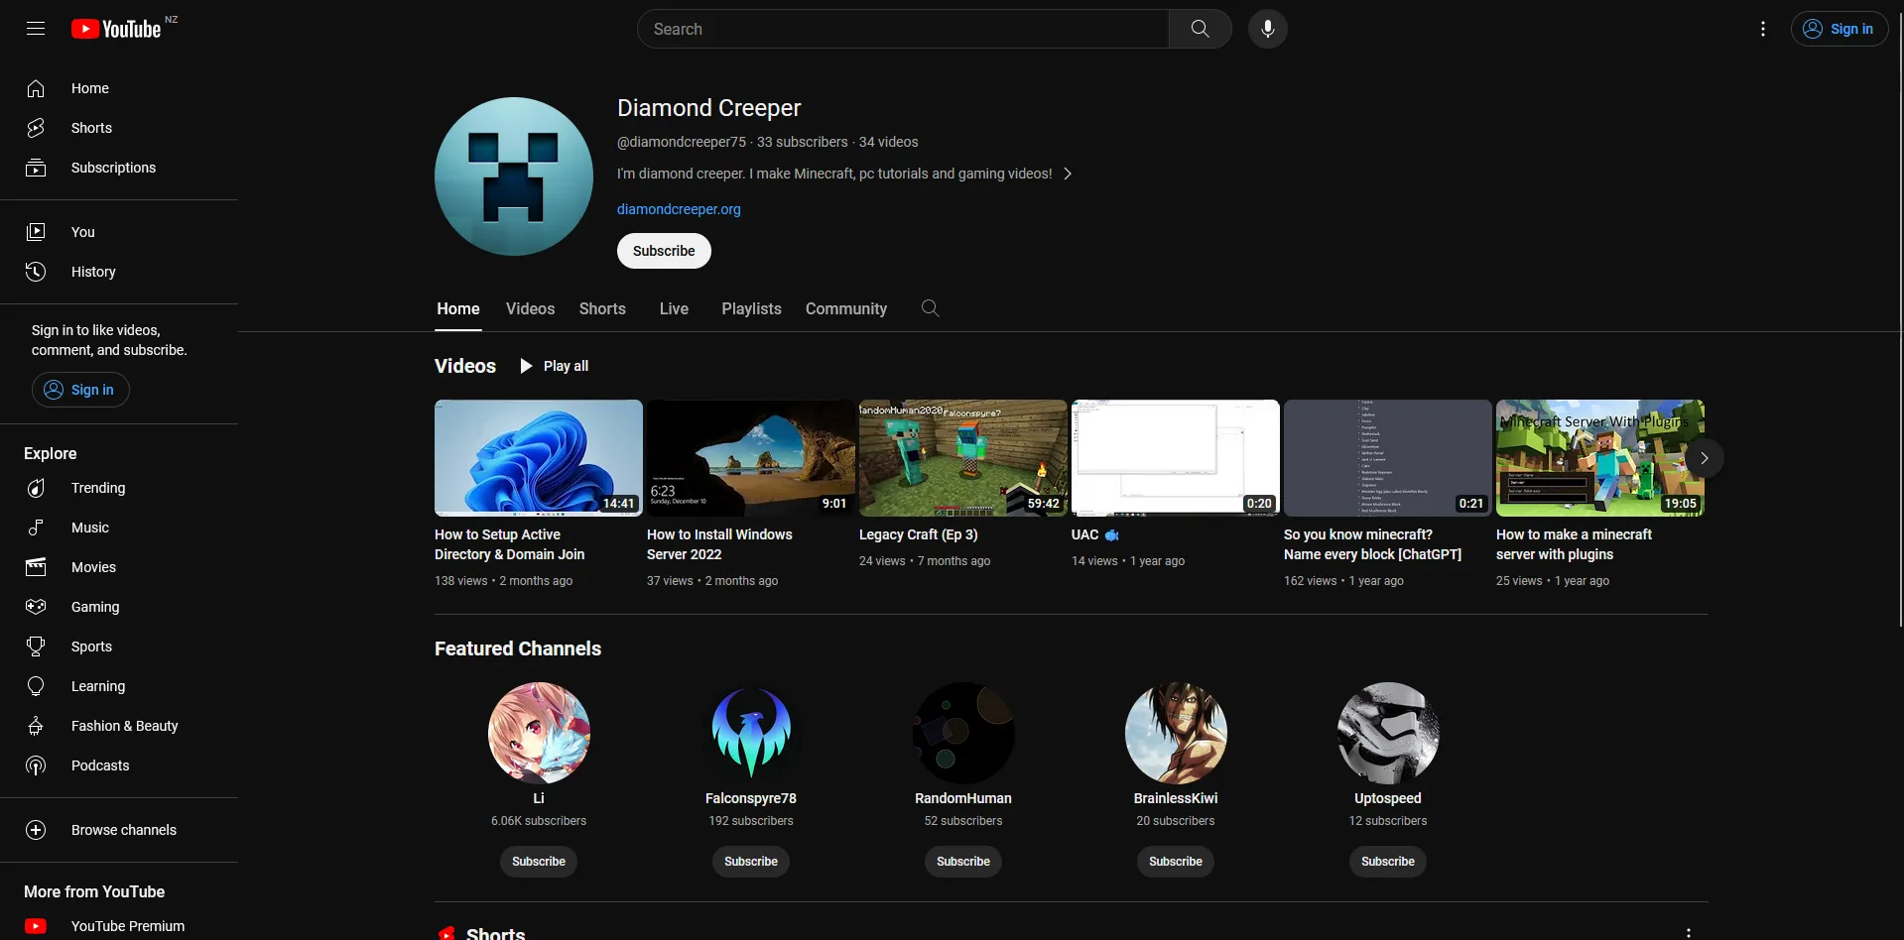The width and height of the screenshot is (1904, 940).
Task: Open Li featured channel avatar
Action: click(539, 733)
